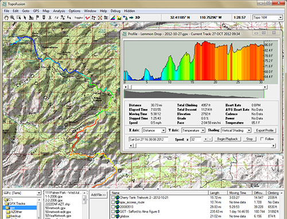287x219 pixels.
Task: Click the network nodes tool icon
Action: 125,18
